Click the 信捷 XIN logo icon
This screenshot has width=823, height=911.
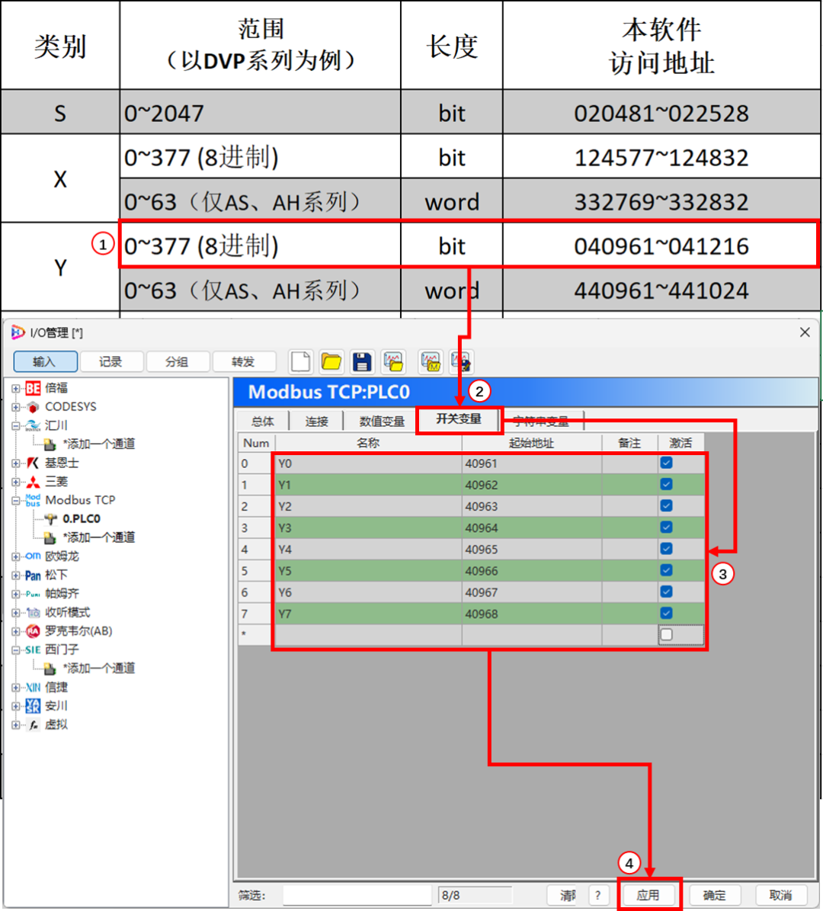point(33,688)
